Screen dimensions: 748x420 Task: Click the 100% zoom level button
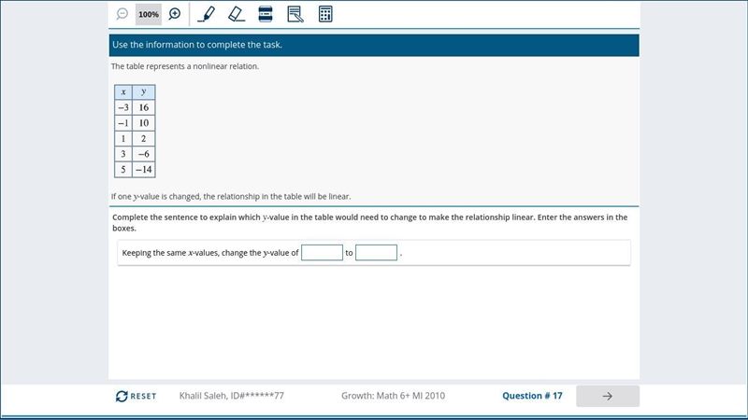[149, 14]
